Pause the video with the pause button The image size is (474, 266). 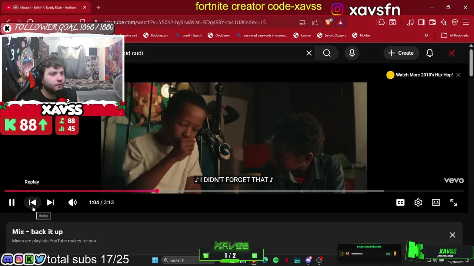(x=12, y=202)
